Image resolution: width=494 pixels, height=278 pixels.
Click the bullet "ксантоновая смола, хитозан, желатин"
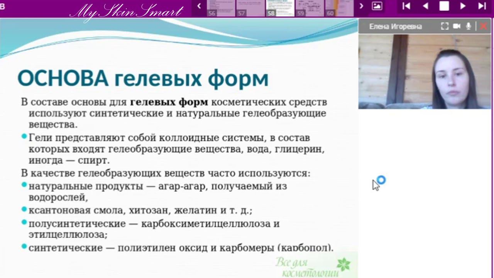(140, 211)
